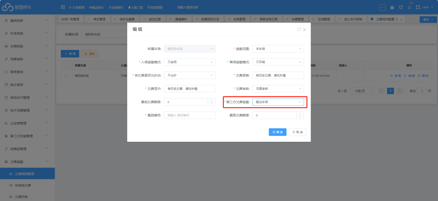Click the 集团编号 input field
438x201 pixels.
190,115
